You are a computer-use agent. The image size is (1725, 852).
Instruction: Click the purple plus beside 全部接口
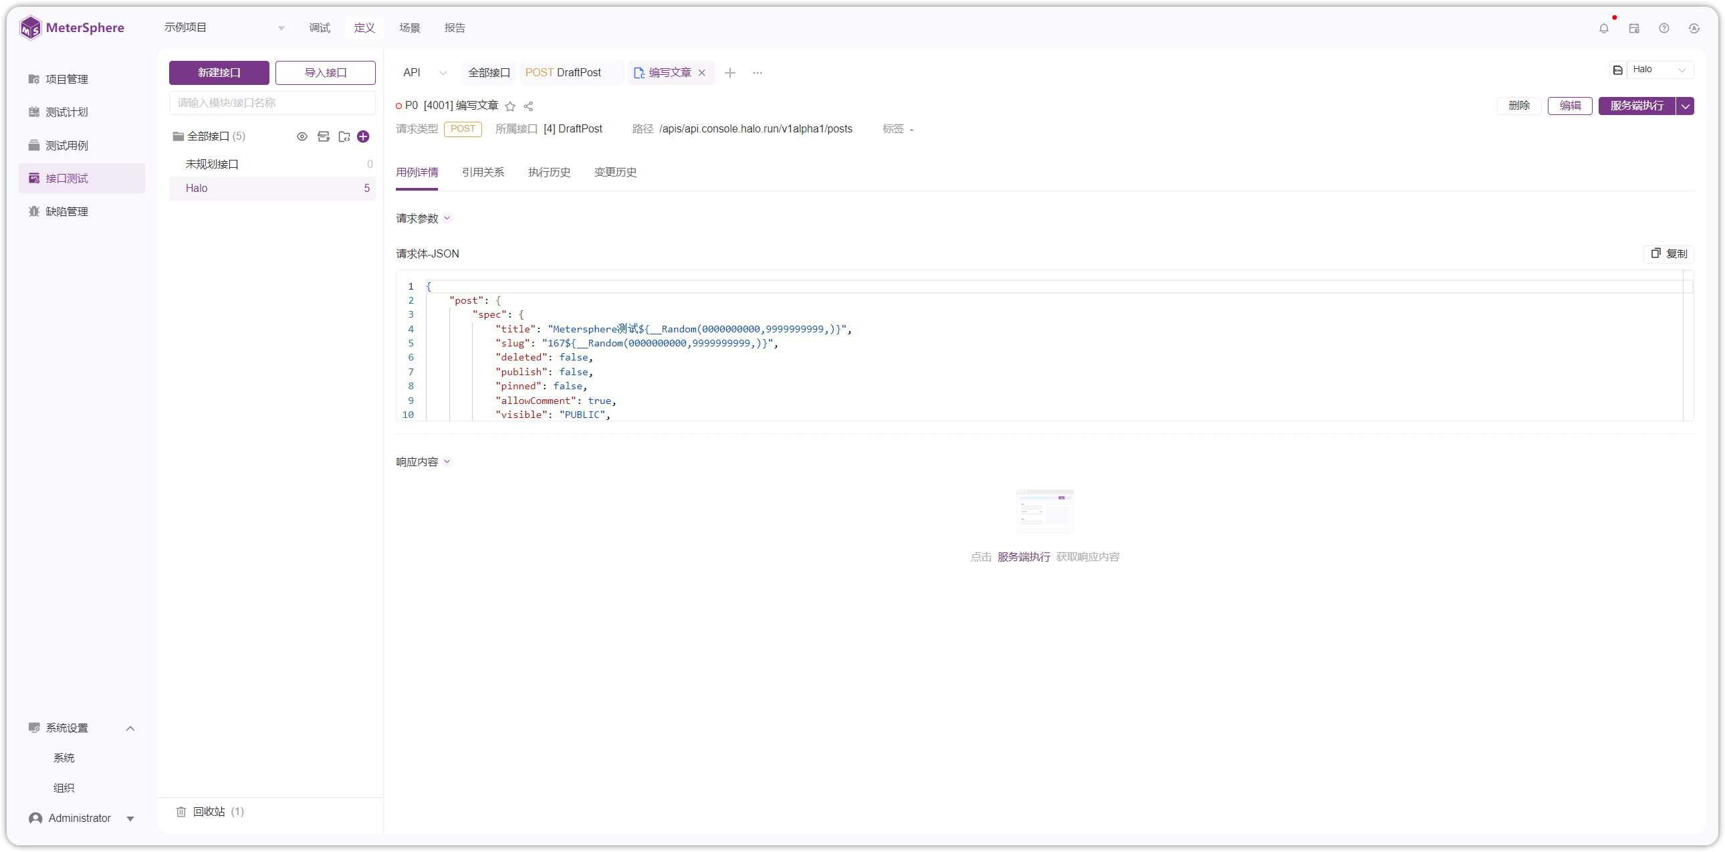(364, 136)
